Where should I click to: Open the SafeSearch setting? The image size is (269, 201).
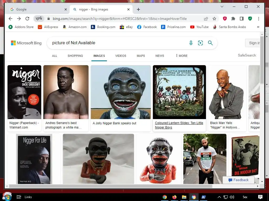click(247, 55)
